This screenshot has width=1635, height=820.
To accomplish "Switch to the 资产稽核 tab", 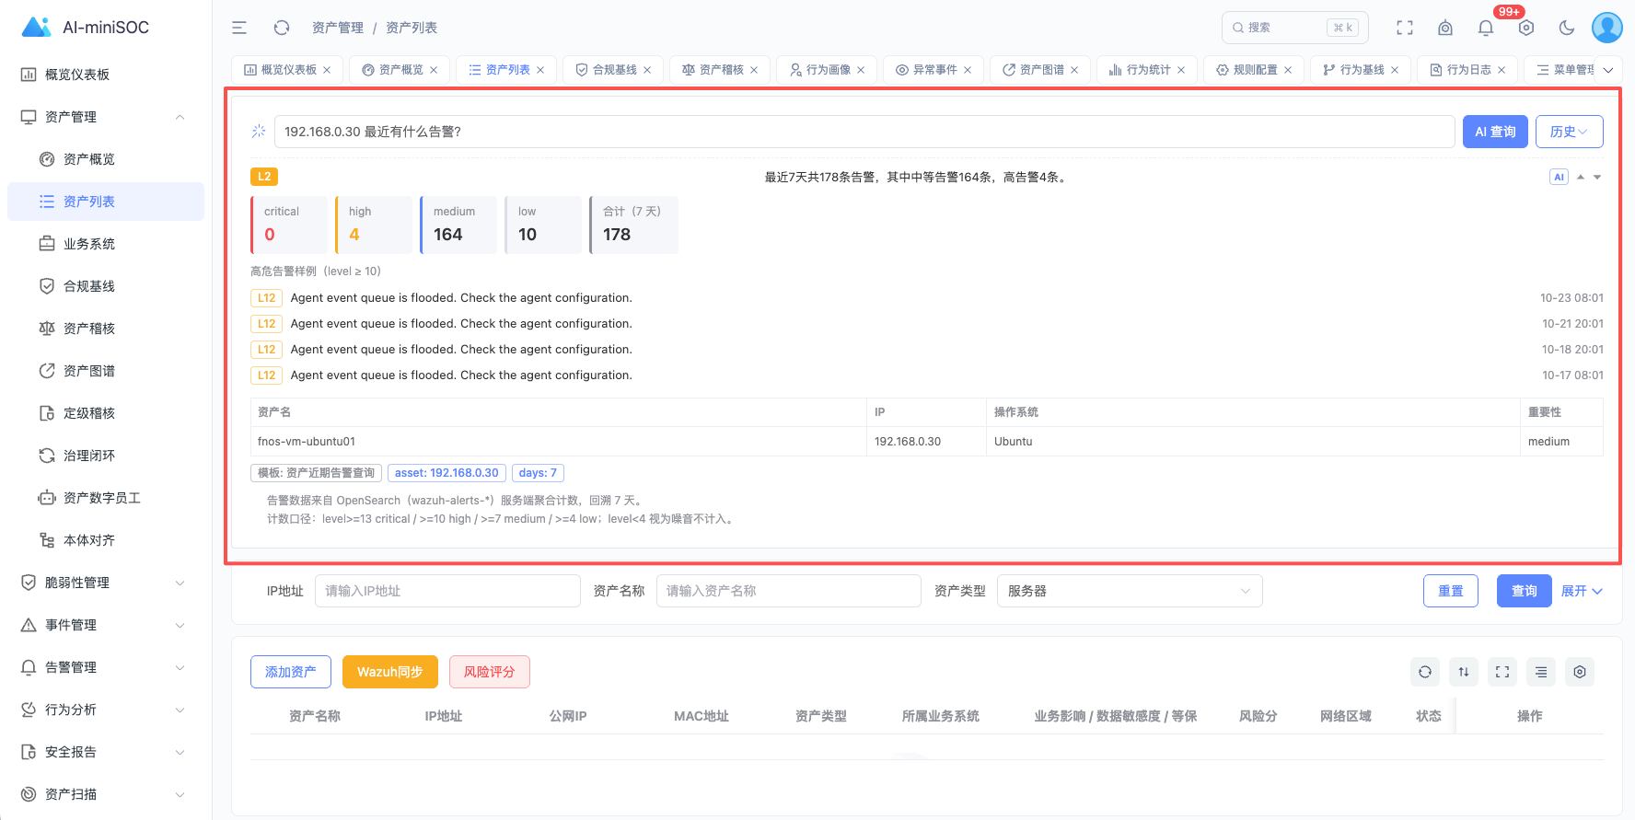I will tap(721, 70).
